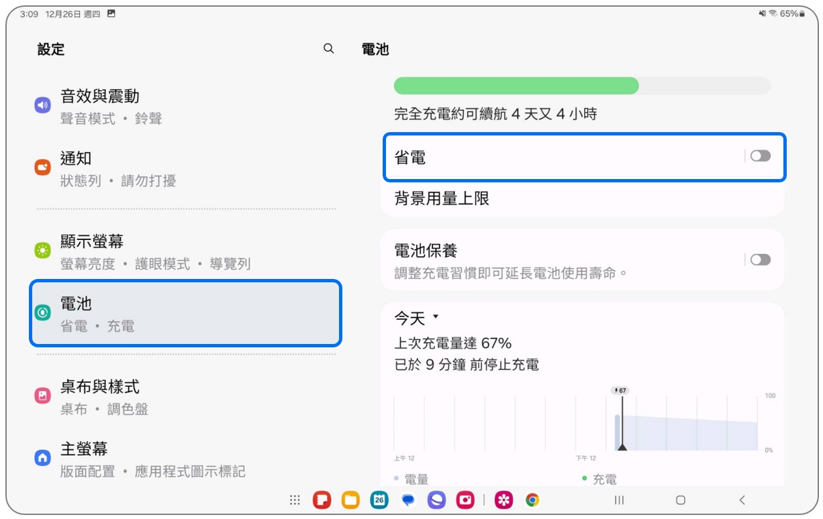Open the Chrome browser from the dock
The height and width of the screenshot is (519, 823).
(x=532, y=500)
